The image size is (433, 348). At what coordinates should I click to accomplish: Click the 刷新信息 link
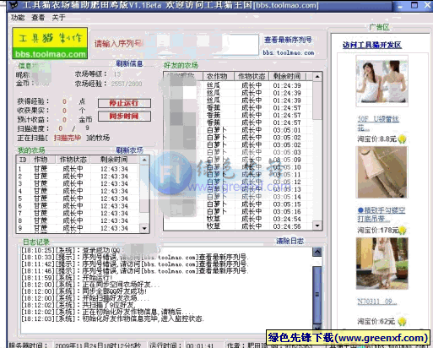[129, 63]
